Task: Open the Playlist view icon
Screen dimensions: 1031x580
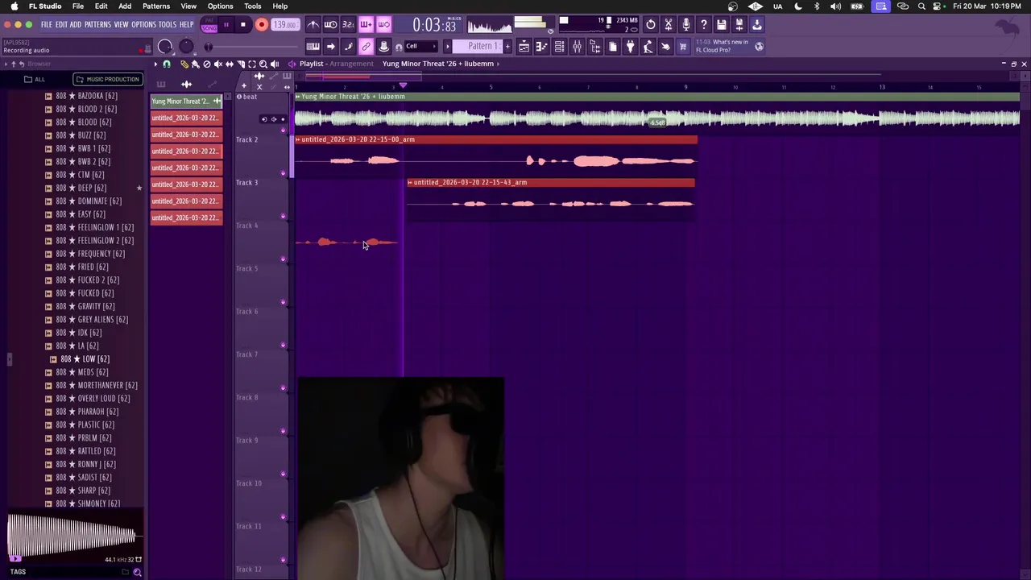Action: [x=524, y=47]
